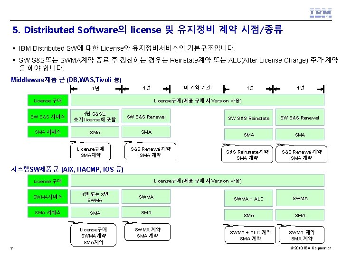The height and width of the screenshot is (256, 342).
Task: Click the bullet mentioning "Reinstate계약 또는 ALC(After License Charge)"
Action: point(178,64)
